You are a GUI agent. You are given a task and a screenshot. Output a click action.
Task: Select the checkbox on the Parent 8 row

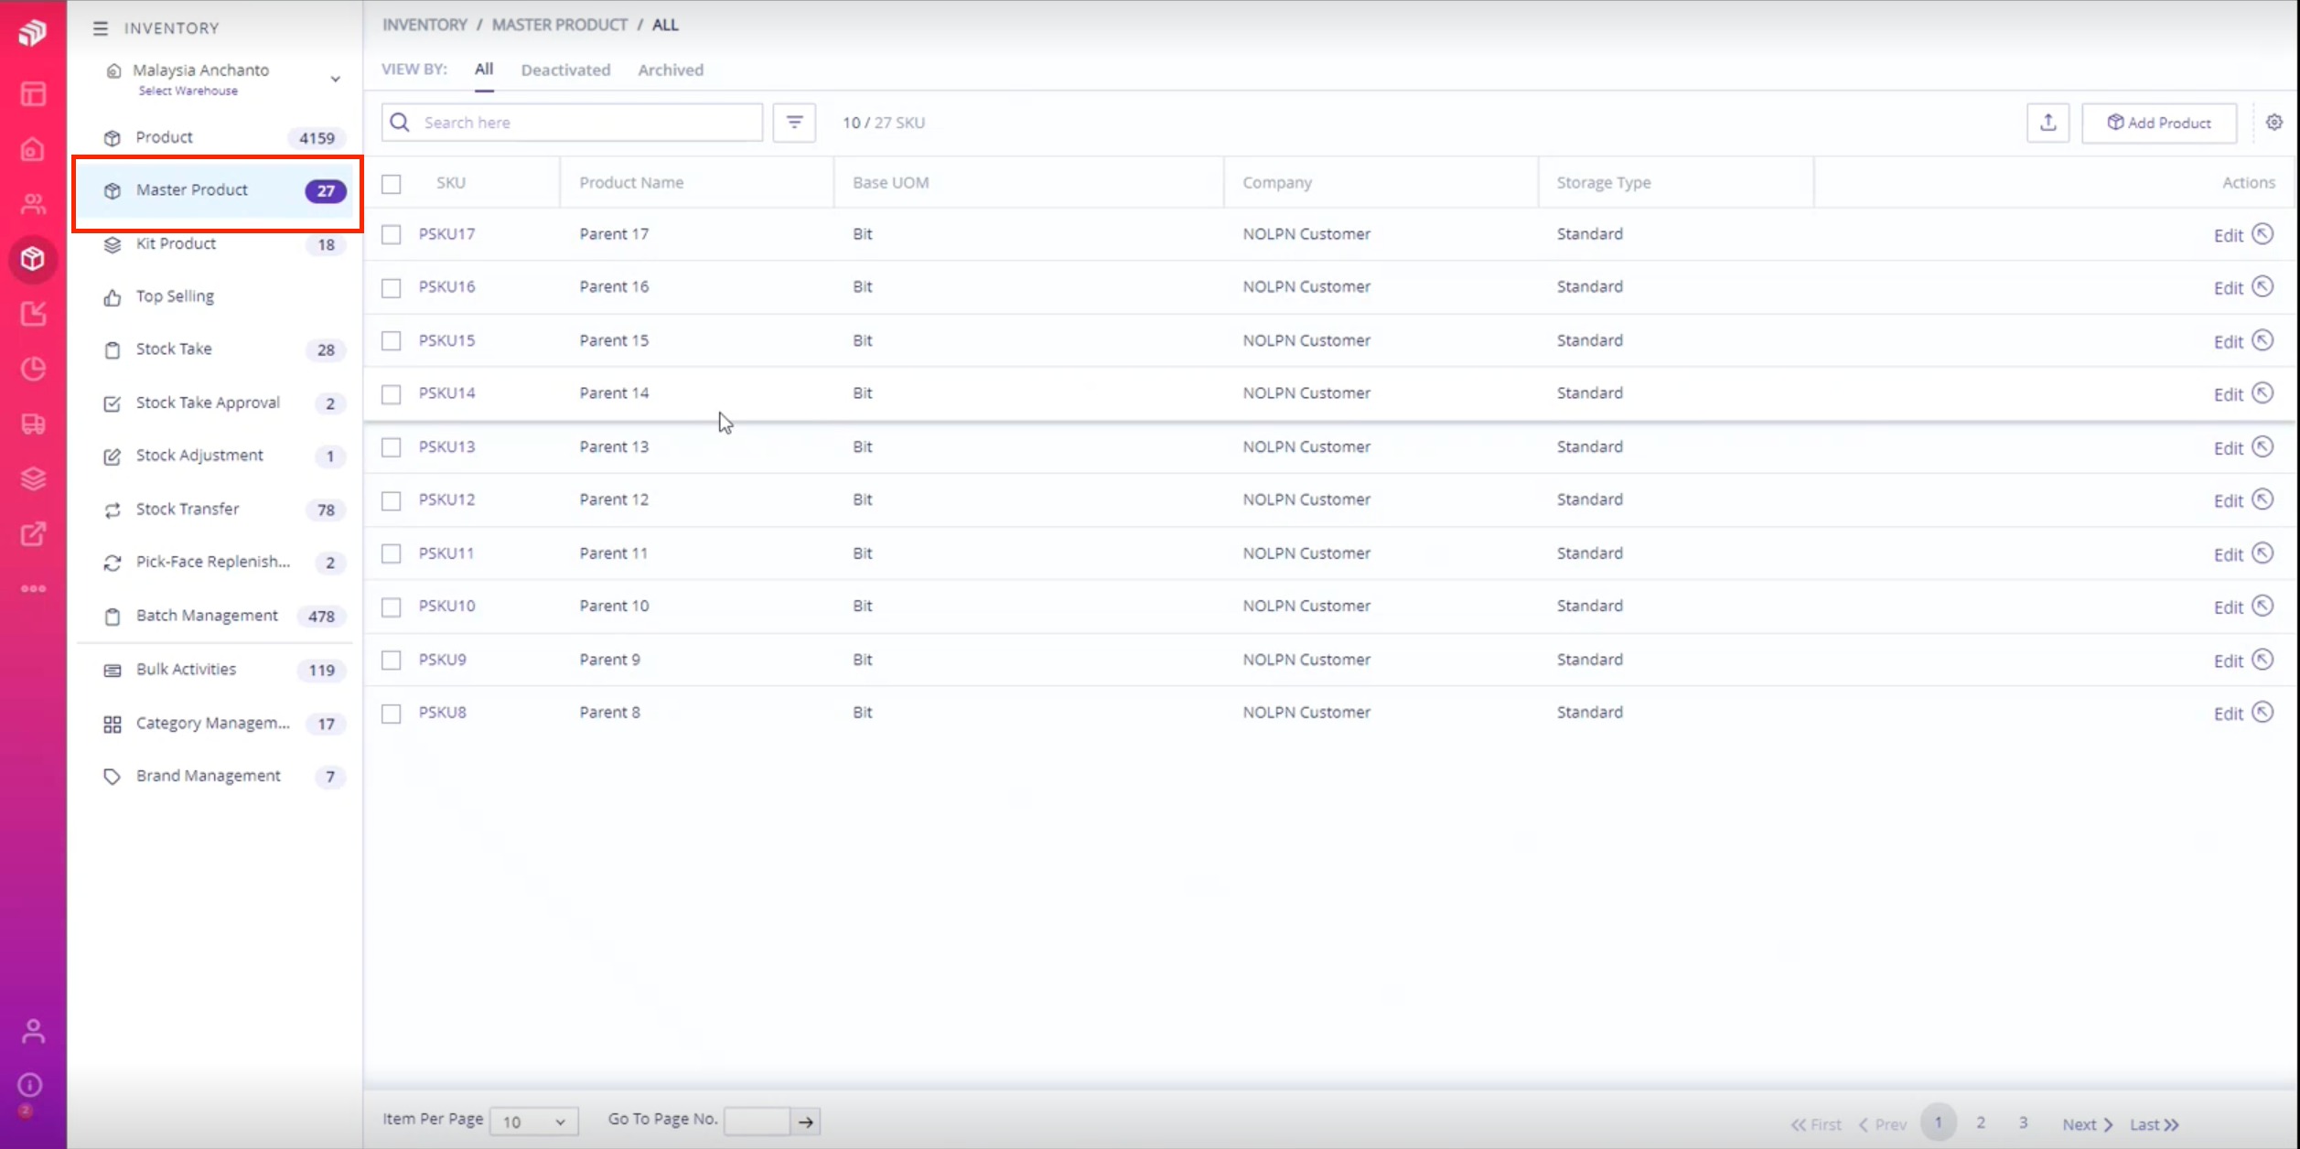coord(391,713)
